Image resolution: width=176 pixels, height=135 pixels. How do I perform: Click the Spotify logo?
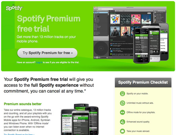pyautogui.click(x=14, y=8)
